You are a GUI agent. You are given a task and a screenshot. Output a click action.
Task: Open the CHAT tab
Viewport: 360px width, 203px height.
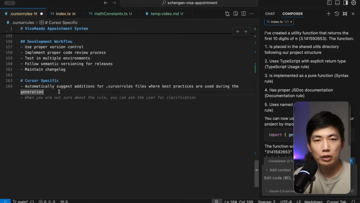[270, 14]
